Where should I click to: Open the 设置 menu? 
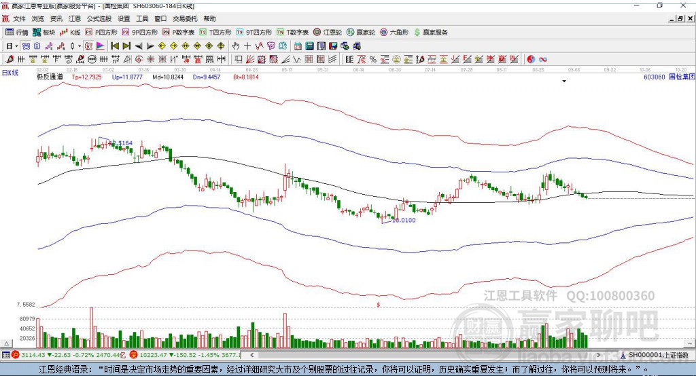point(124,18)
